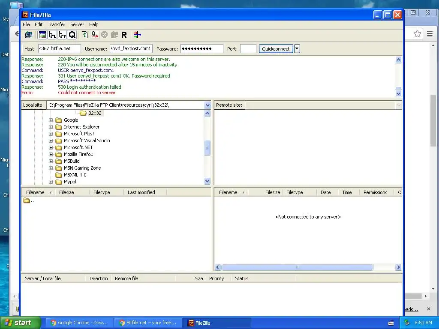Switch to Google Chrome Downloads taskbar item
Image resolution: width=439 pixels, height=329 pixels.
click(x=80, y=323)
